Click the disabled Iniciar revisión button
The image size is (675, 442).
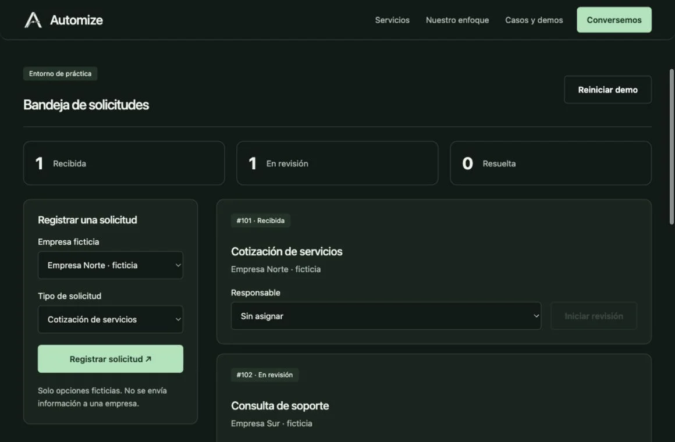[594, 316]
